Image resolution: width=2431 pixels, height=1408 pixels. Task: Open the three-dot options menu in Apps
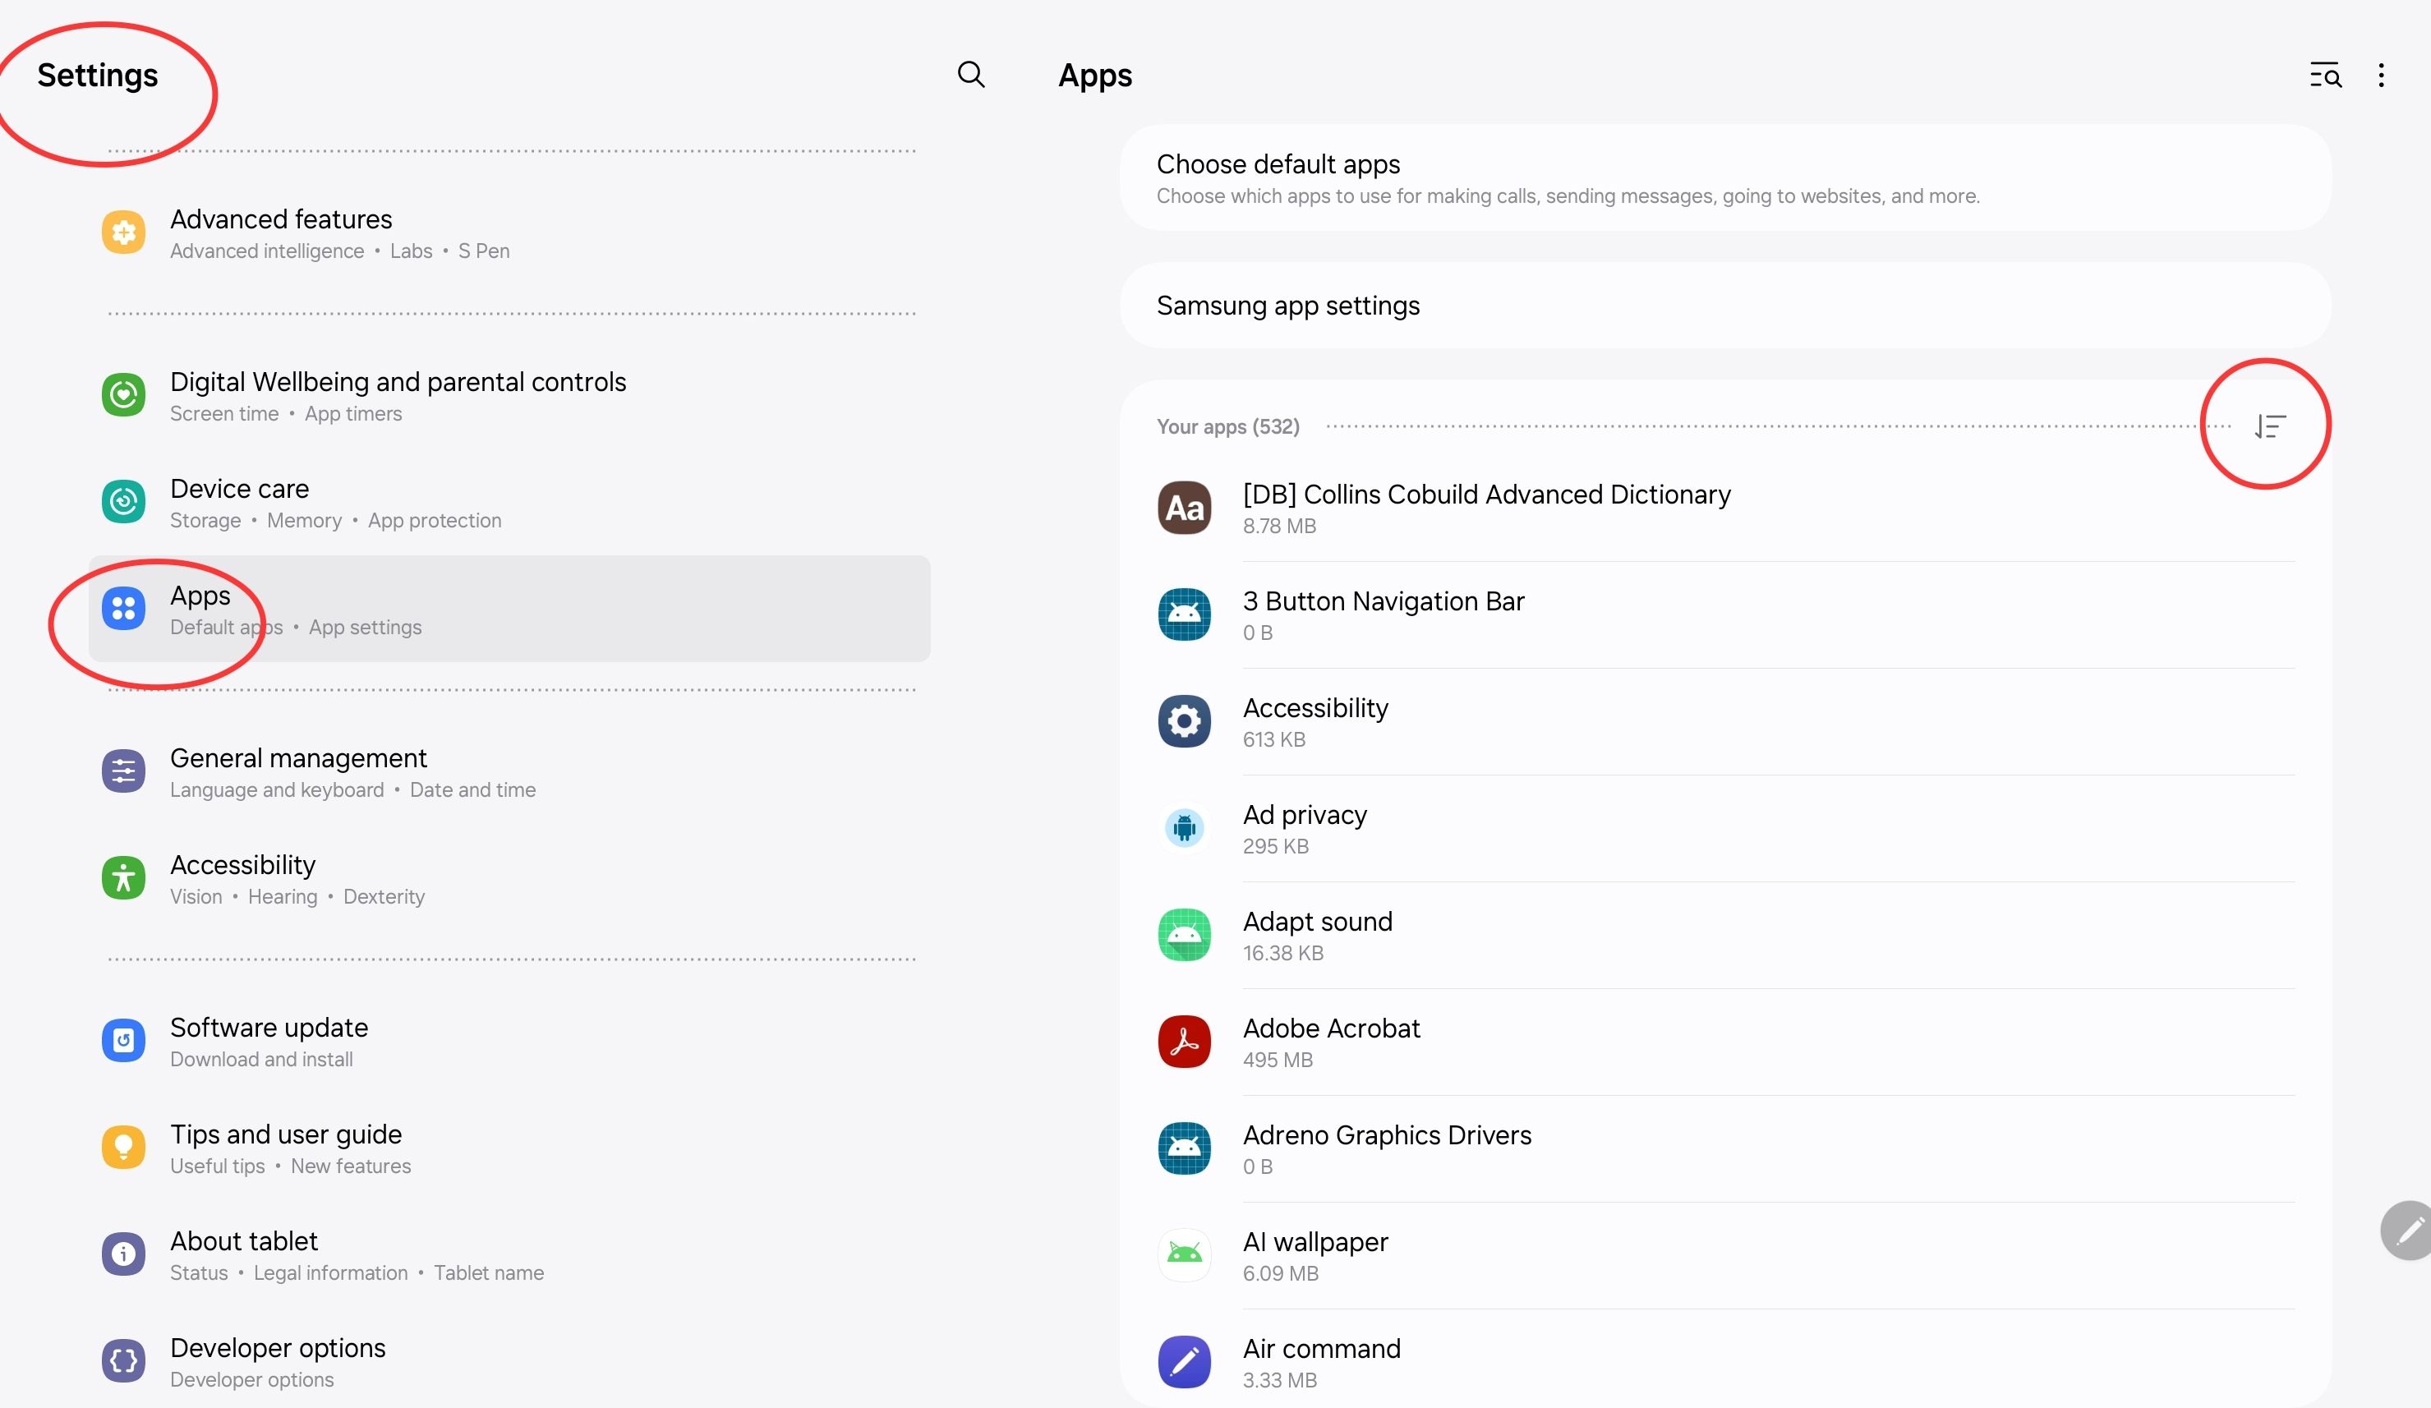2382,76
